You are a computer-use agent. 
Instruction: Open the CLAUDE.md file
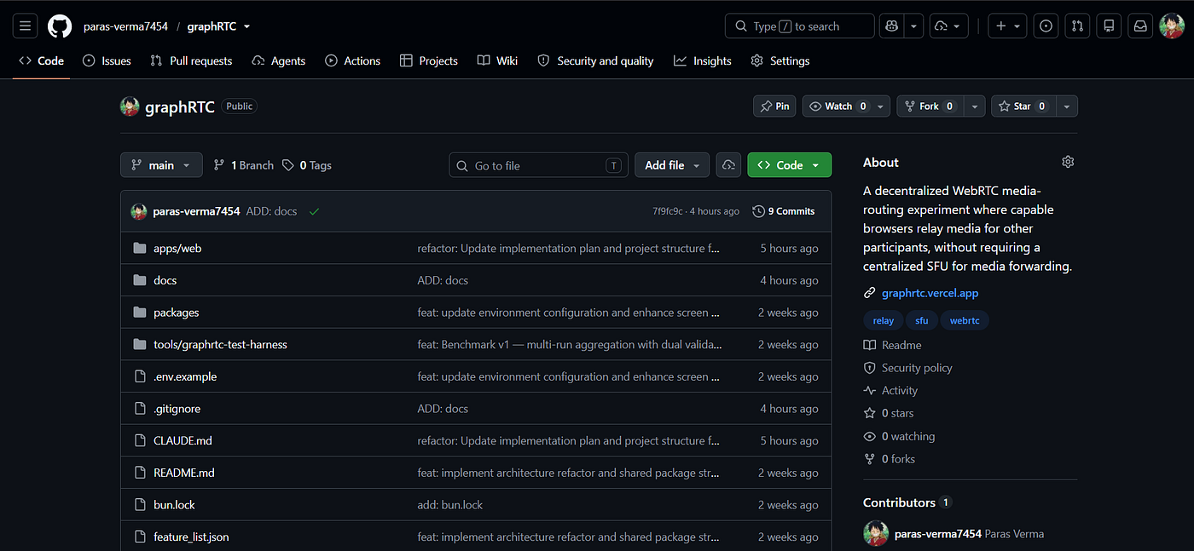tap(183, 441)
